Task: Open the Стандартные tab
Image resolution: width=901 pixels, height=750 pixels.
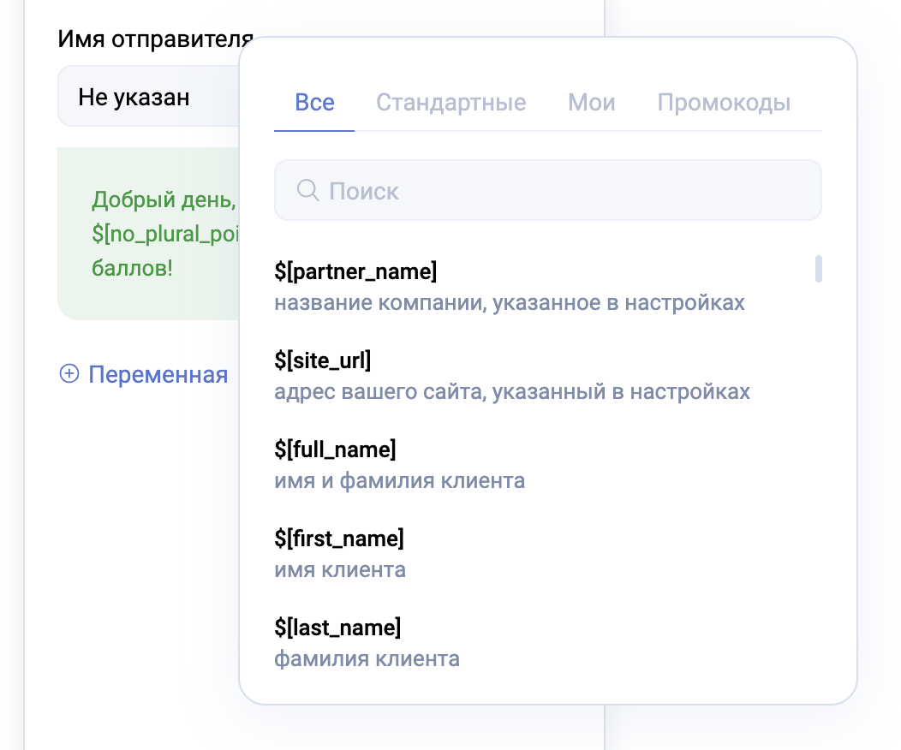Action: [450, 103]
